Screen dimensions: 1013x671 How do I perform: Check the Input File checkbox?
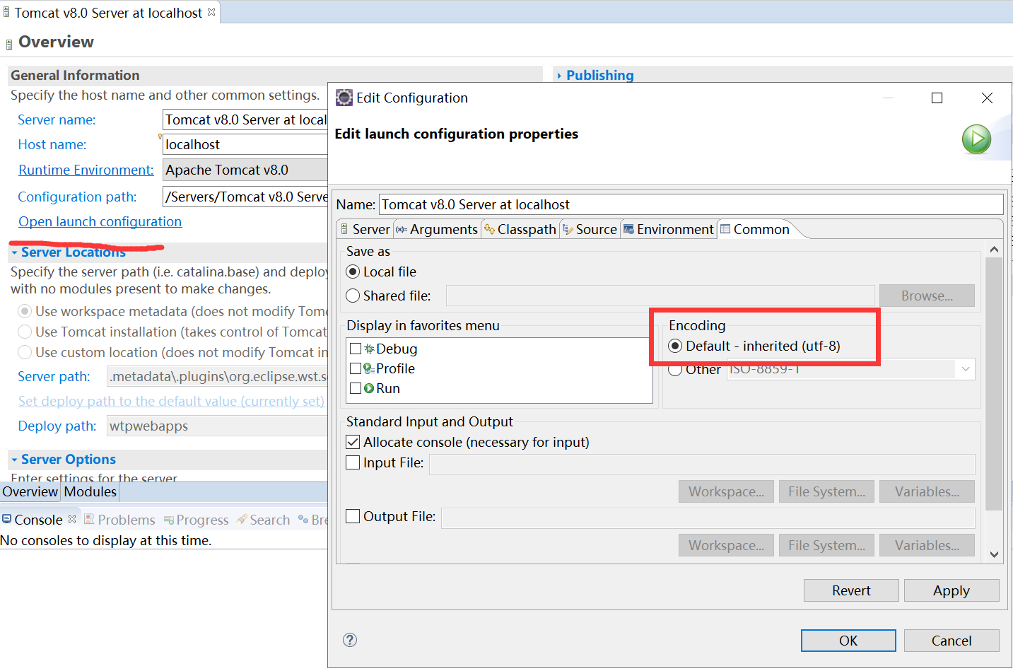click(x=353, y=462)
